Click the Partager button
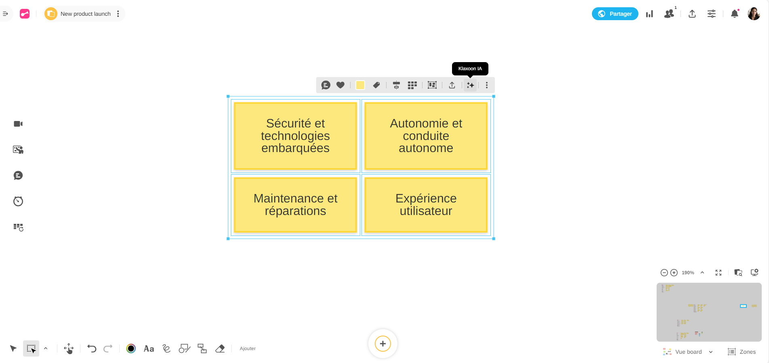Image resolution: width=769 pixels, height=363 pixels. coord(615,14)
